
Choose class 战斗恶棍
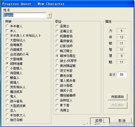64,86
